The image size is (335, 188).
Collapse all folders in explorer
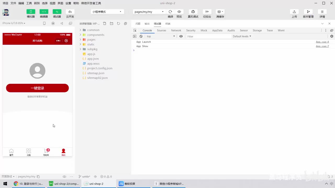[x=125, y=23]
